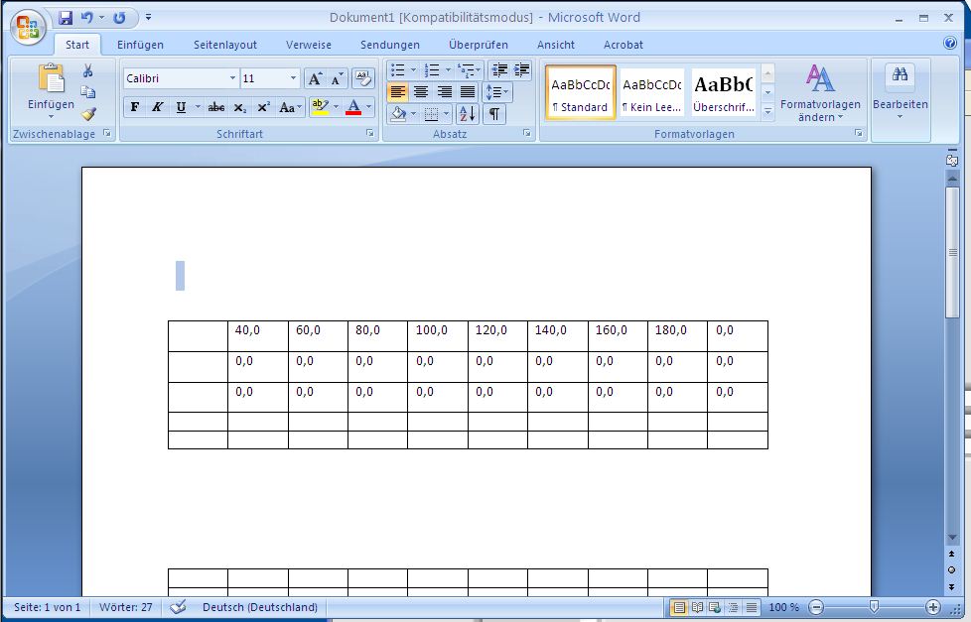Open zoom dialog via 100 % label
Viewport: 971px width, 622px height.
click(783, 607)
